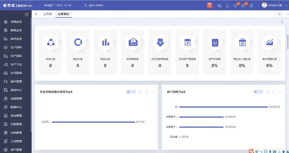Switch to the 主界面 tab

click(x=48, y=14)
